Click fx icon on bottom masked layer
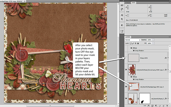Screen dimensions: 171x107 [166, 98]
